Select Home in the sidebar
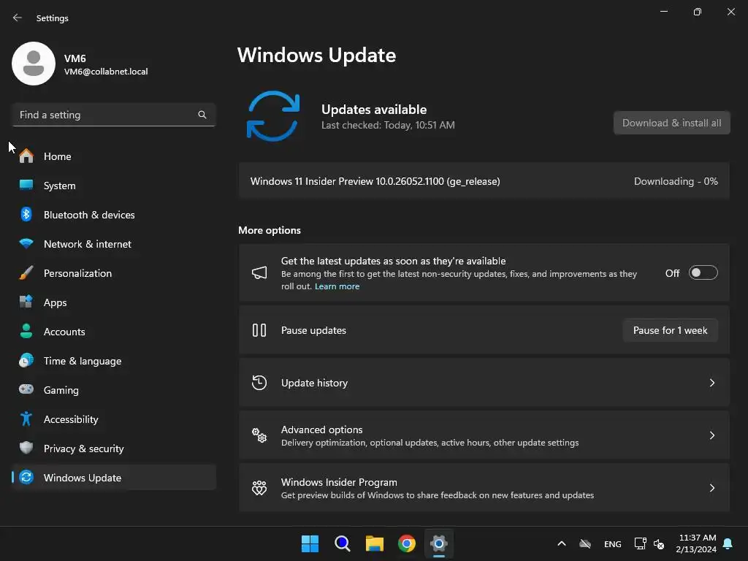748x561 pixels. coord(114,156)
